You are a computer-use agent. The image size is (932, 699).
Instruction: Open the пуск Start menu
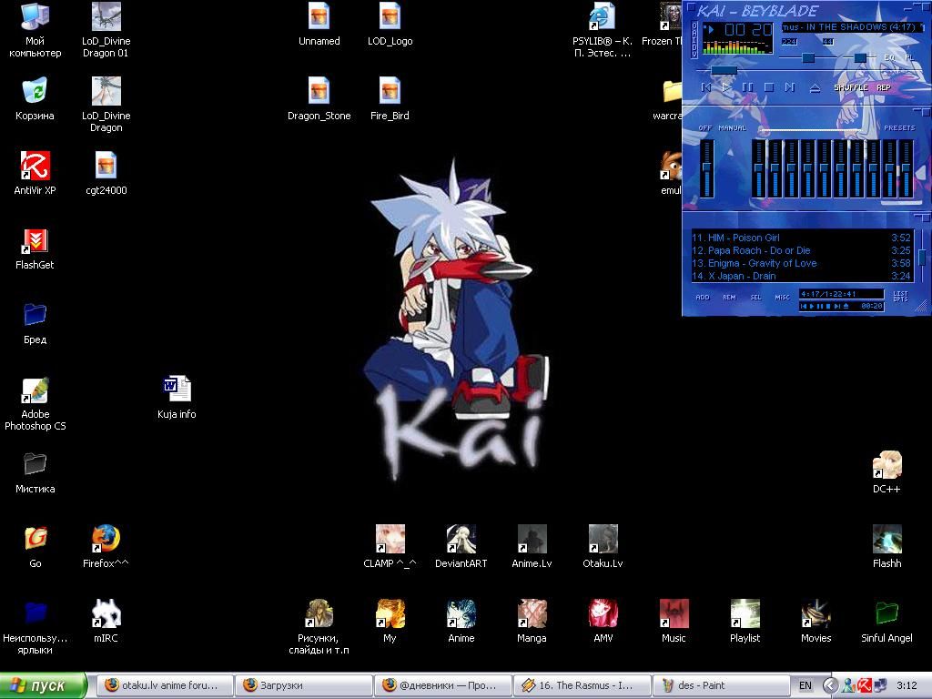click(44, 685)
